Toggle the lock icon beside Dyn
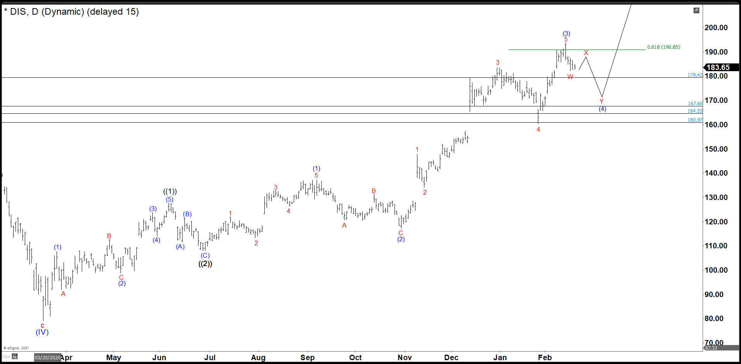This screenshot has width=741, height=364. [15, 357]
